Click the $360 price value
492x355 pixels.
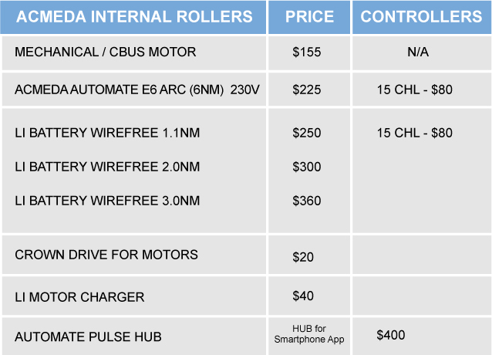point(307,201)
